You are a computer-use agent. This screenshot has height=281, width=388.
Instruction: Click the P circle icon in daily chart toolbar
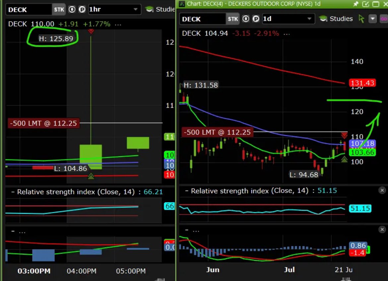pos(256,19)
